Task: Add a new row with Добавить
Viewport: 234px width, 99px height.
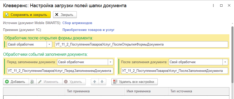Action: pyautogui.click(x=16, y=82)
